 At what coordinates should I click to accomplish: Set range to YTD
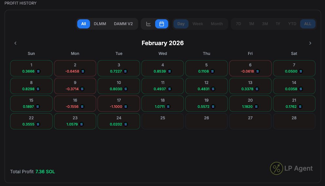(292, 24)
